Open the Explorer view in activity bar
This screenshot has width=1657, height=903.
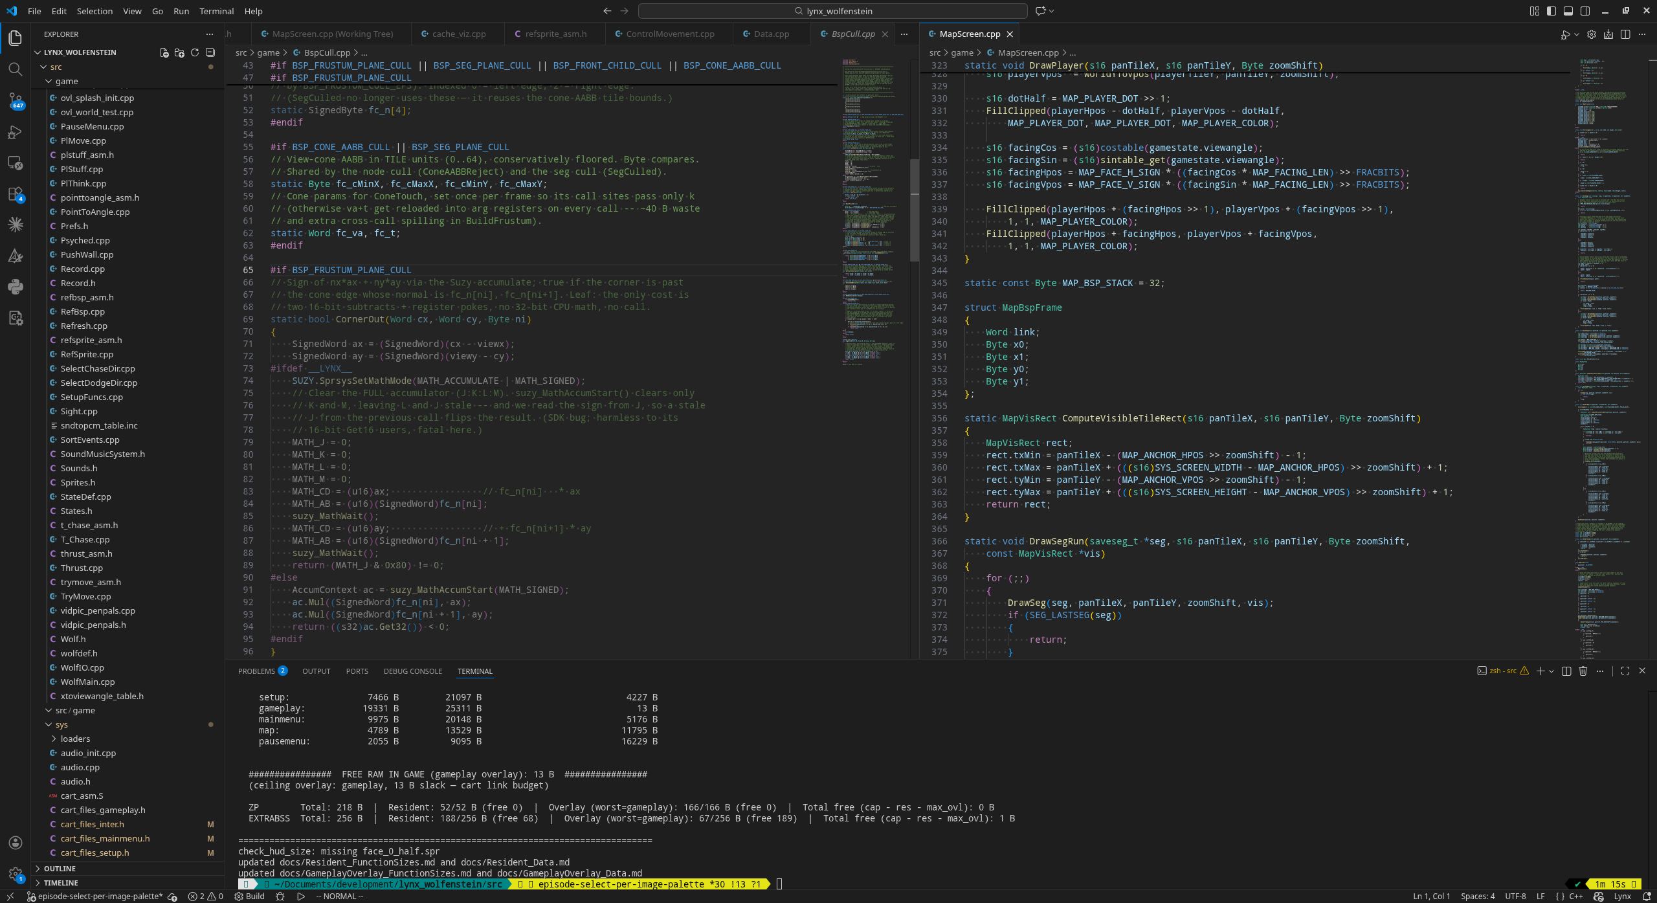(16, 38)
